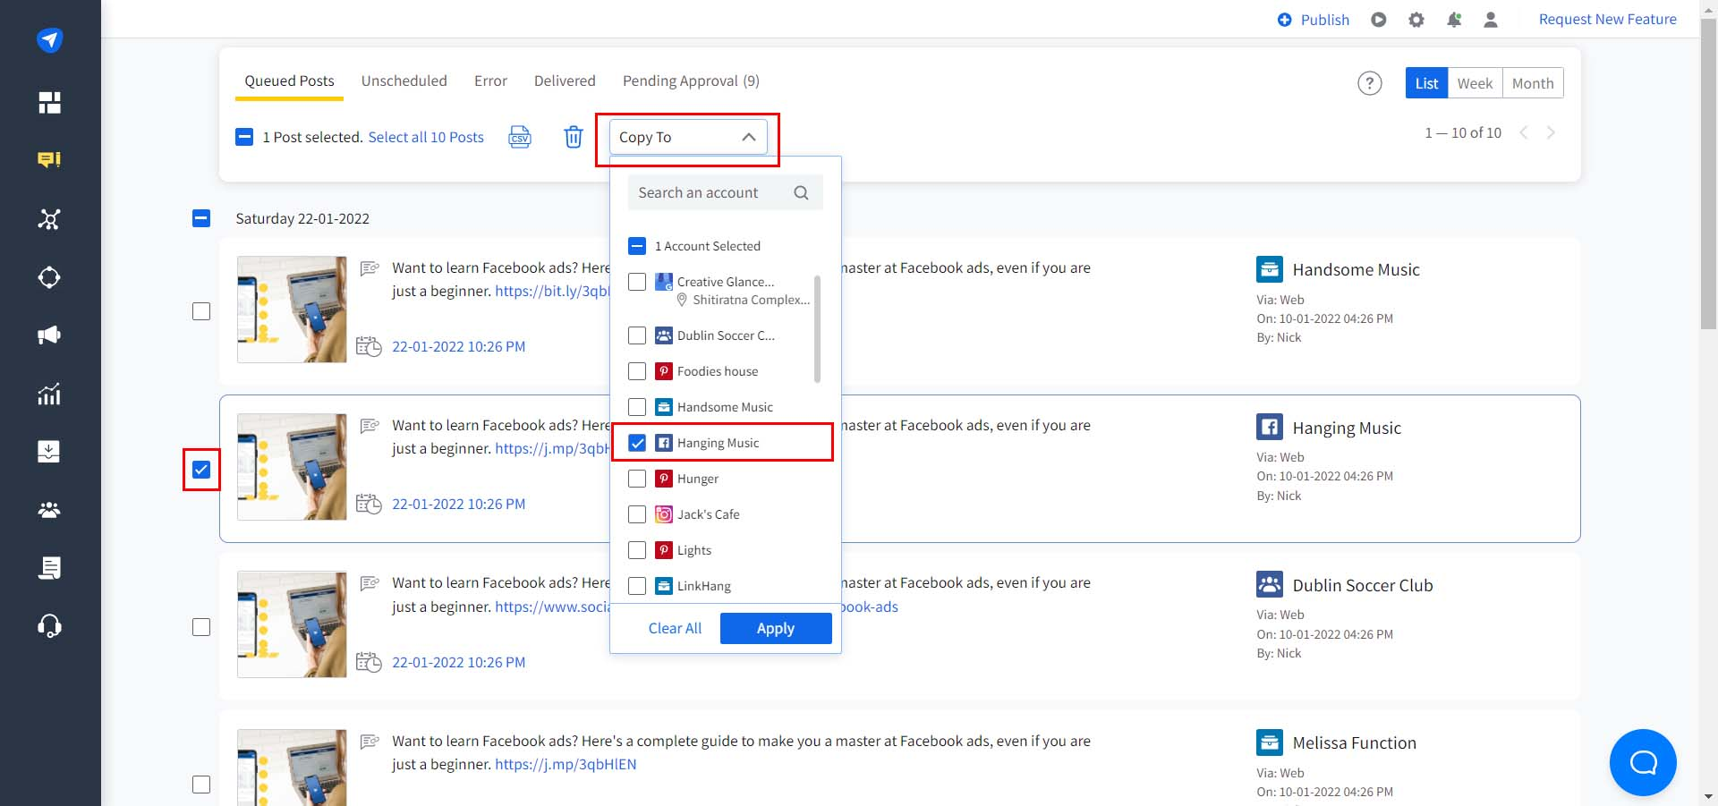This screenshot has height=806, width=1718.
Task: Open the SocialPilot logo home icon
Action: (49, 40)
